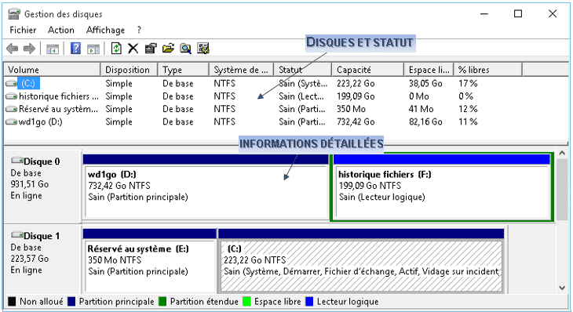The image size is (573, 312).
Task: Click the Disque 0 disk icon
Action: coord(16,161)
